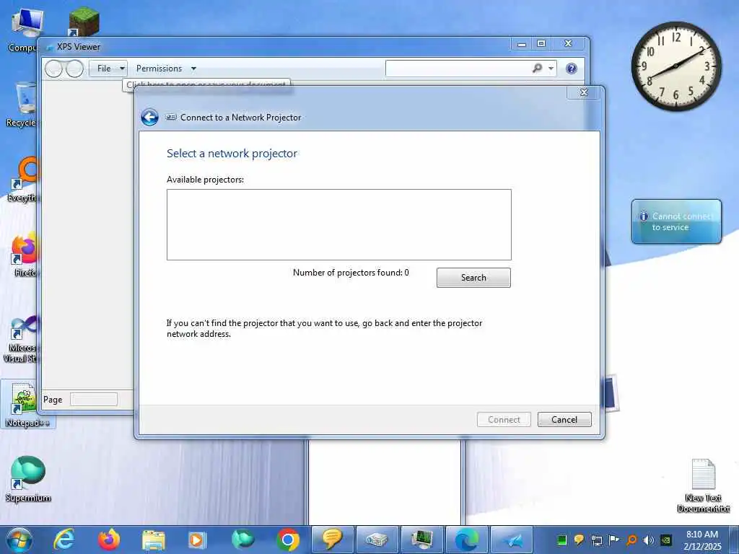This screenshot has height=554, width=739.
Task: Open Windows Media Player taskbar icon
Action: [197, 540]
